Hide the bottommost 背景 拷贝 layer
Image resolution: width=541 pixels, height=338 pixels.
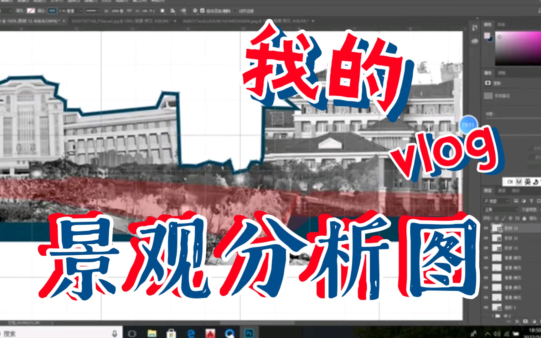pos(486,298)
